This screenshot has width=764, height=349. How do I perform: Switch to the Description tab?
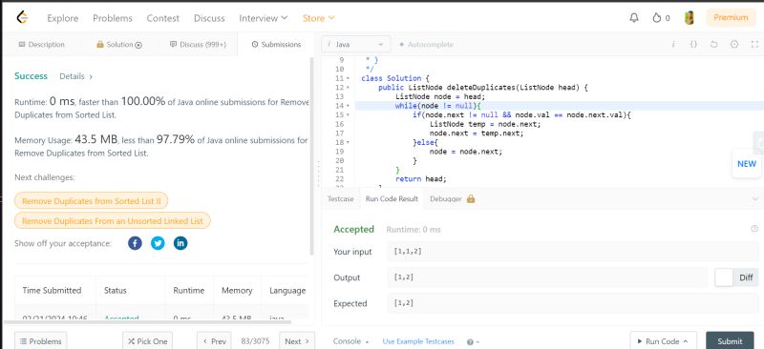(41, 44)
